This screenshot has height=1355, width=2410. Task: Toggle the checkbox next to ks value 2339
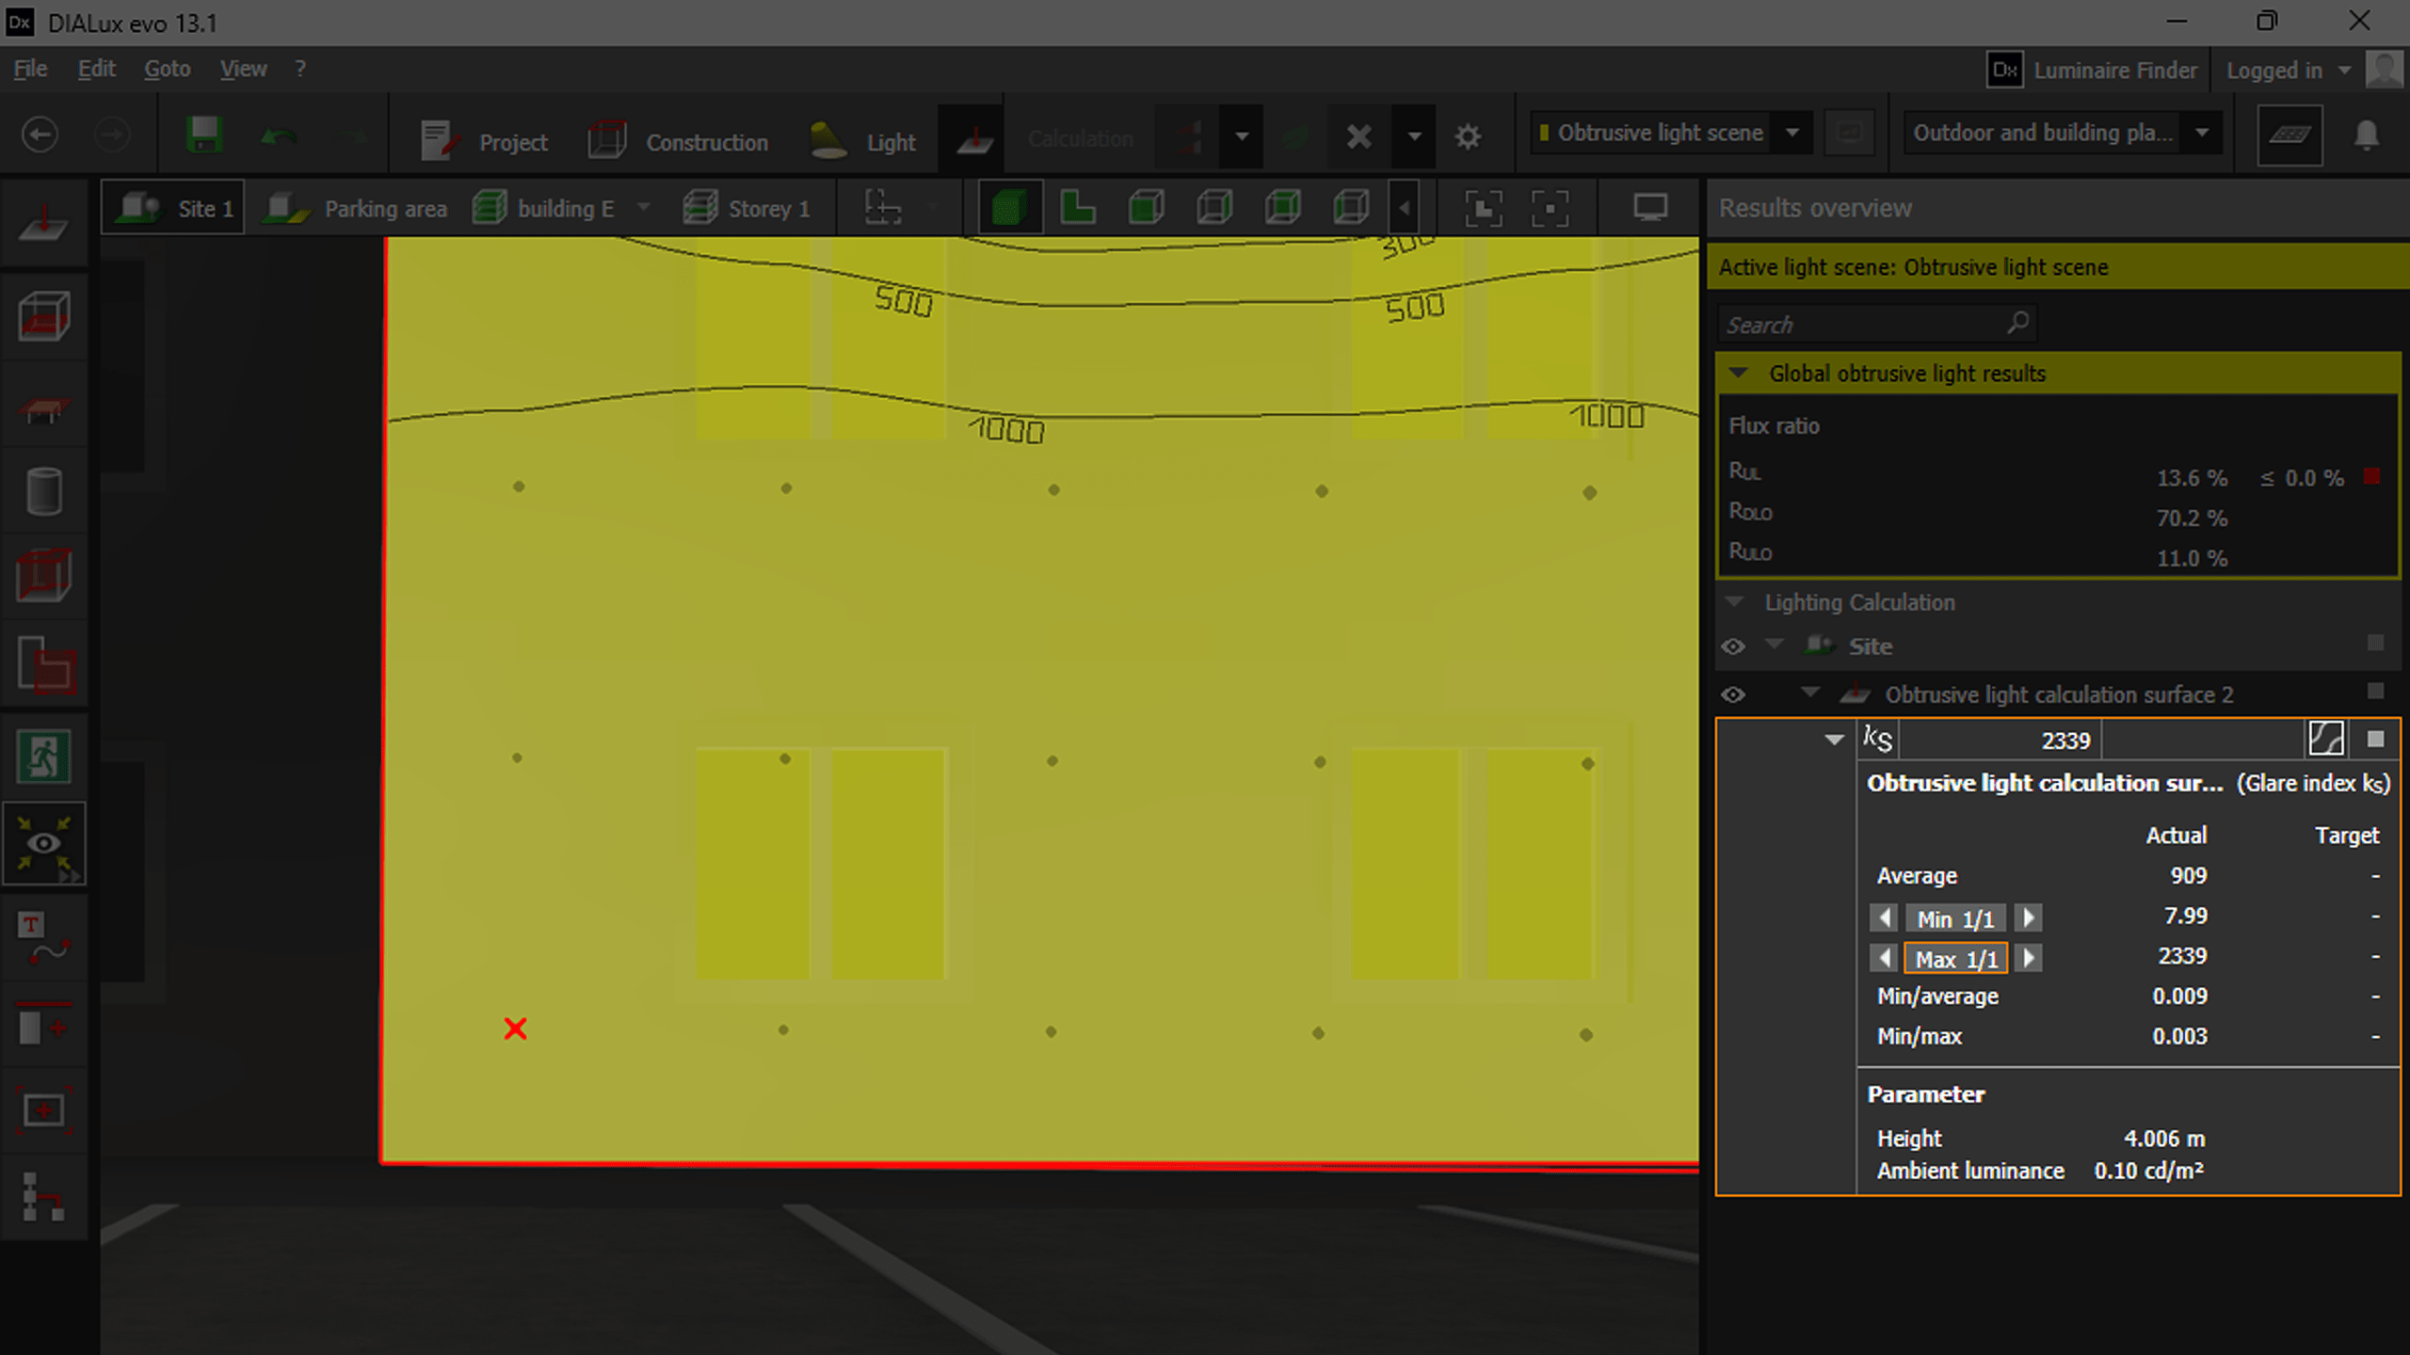pyautogui.click(x=2375, y=740)
